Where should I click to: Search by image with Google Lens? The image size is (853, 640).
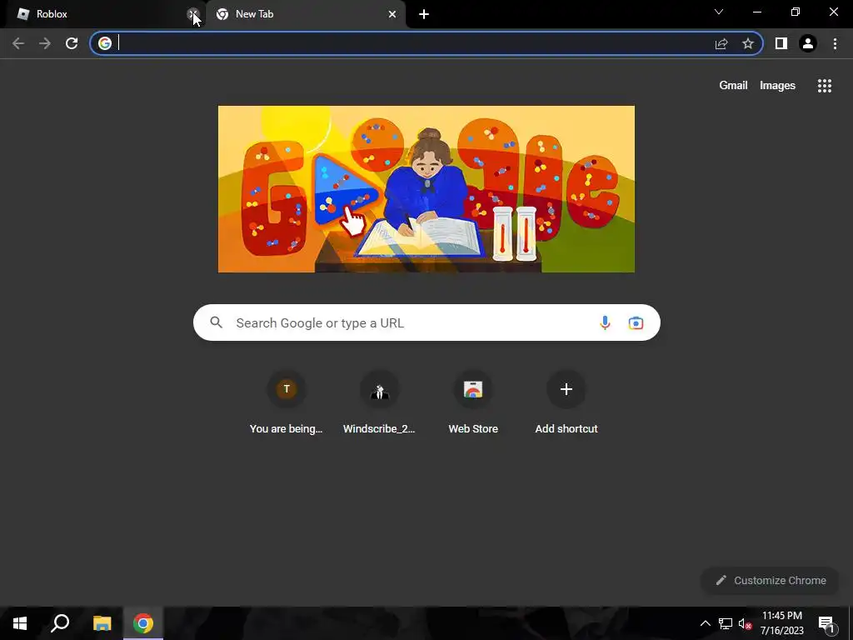(x=636, y=322)
